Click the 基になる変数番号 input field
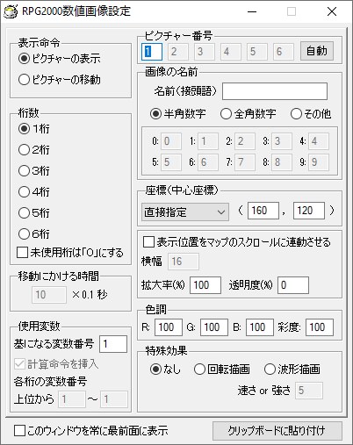This screenshot has width=353, height=445. pos(113,344)
